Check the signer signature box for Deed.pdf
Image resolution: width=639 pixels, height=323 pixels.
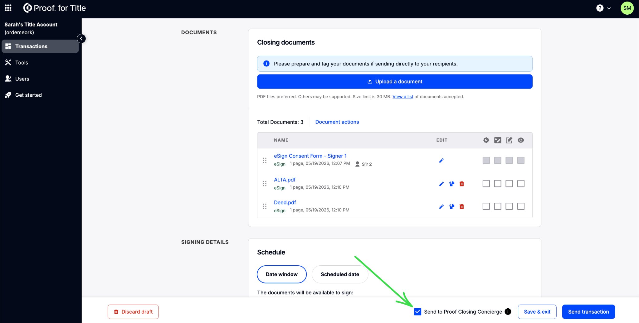coord(498,206)
